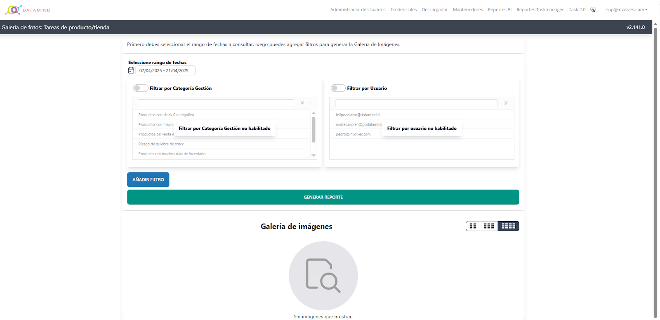Viewport: 660px width, 320px height.
Task: Open sup@involves.com account dropdown
Action: 627,9
